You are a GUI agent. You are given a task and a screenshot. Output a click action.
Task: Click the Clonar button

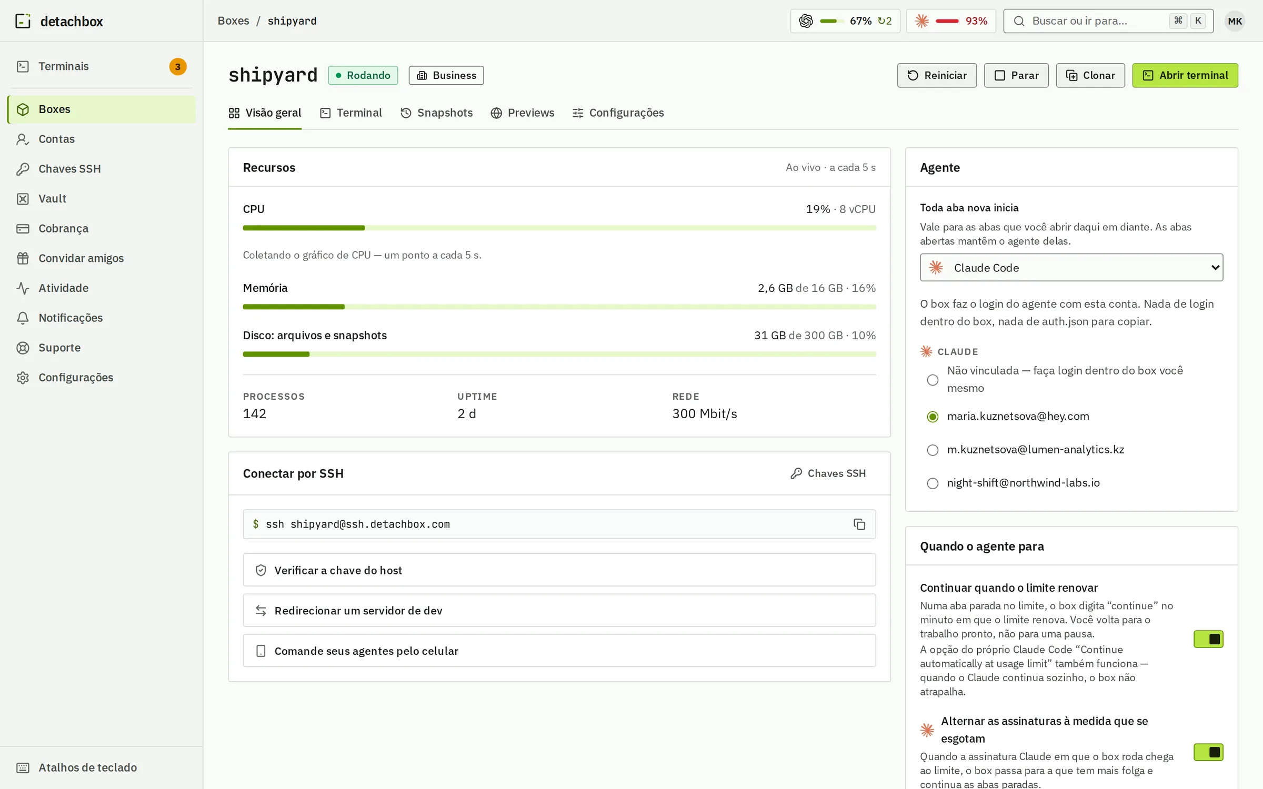(1090, 75)
